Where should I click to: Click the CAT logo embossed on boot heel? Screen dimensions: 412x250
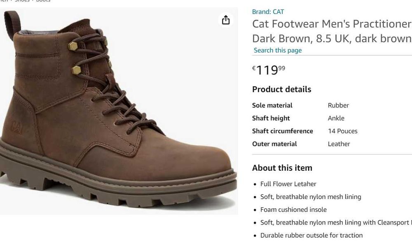point(17,127)
